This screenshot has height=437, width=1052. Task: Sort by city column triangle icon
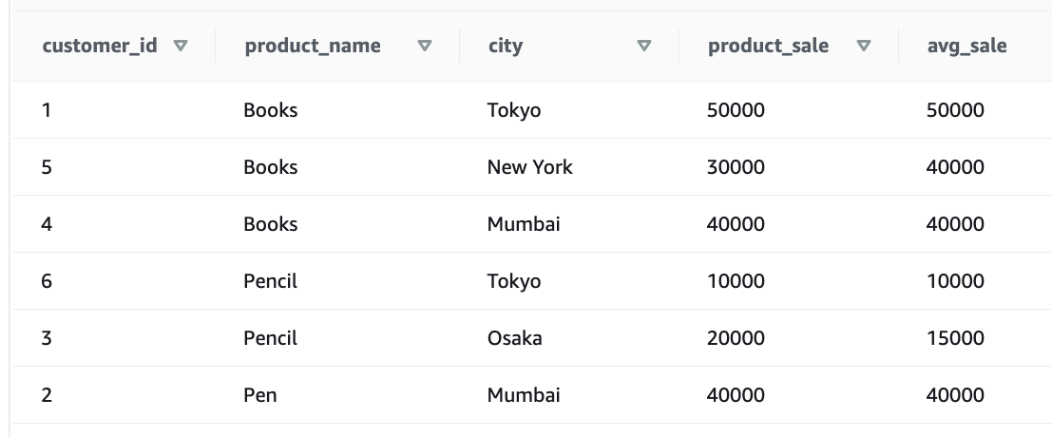[x=644, y=46]
